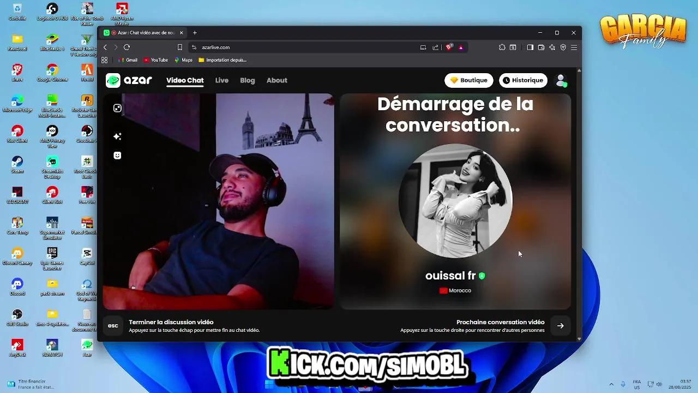Select the Steam desktop icon
The image size is (698, 393).
click(17, 164)
